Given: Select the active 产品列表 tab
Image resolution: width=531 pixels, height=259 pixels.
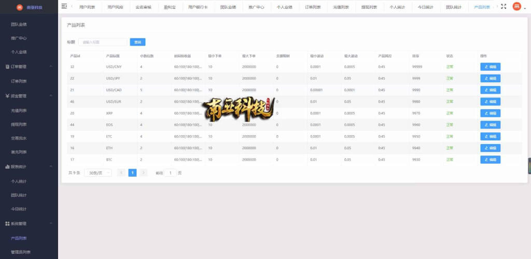Looking at the screenshot, I should [x=482, y=7].
